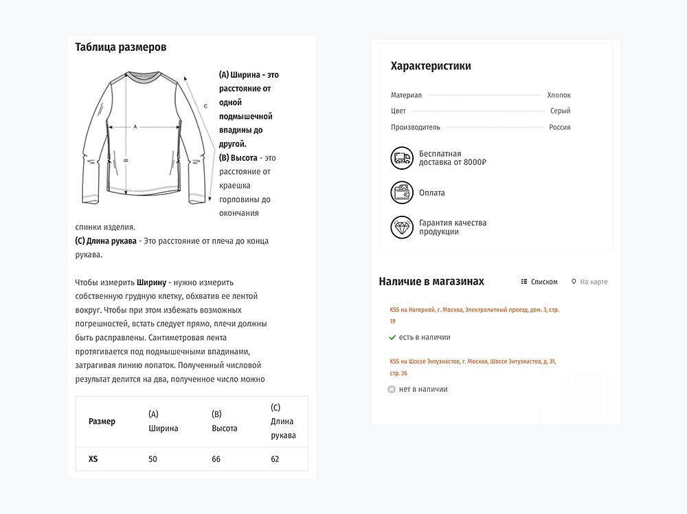The width and height of the screenshot is (687, 514).
Task: Click the green in-stock checkmark icon
Action: (x=392, y=337)
